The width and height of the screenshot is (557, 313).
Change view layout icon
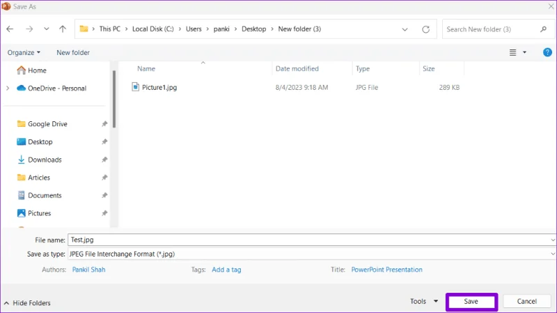(x=512, y=53)
